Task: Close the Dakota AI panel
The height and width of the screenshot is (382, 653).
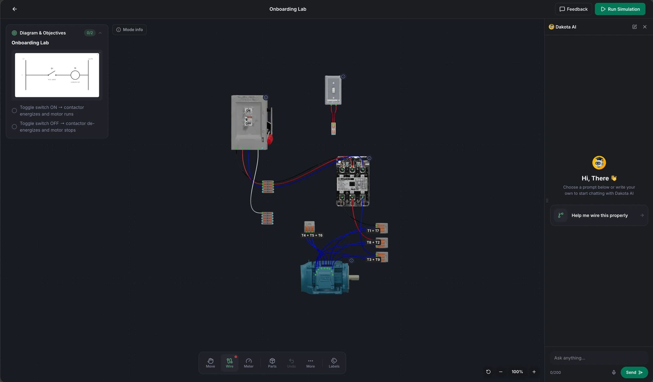Action: coord(645,27)
